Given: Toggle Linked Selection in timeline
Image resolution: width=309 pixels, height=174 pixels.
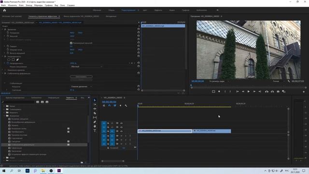Looking at the screenshot, I should coord(115,106).
